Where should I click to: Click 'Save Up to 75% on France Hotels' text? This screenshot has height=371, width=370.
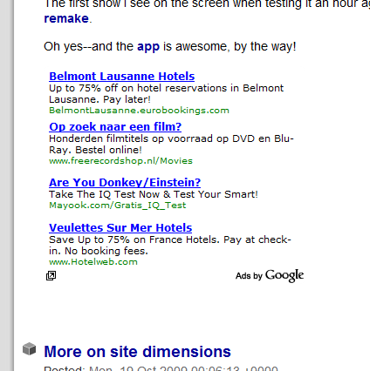pyautogui.click(x=170, y=245)
